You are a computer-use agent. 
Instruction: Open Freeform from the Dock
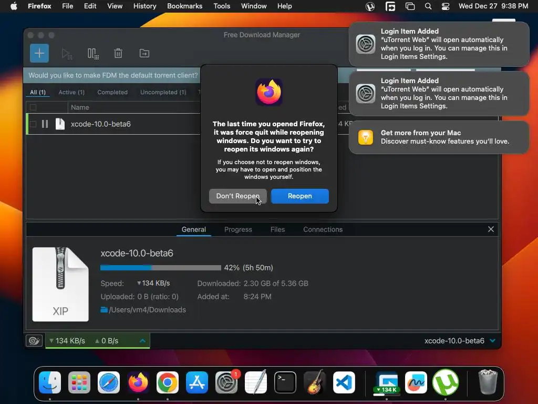point(416,382)
